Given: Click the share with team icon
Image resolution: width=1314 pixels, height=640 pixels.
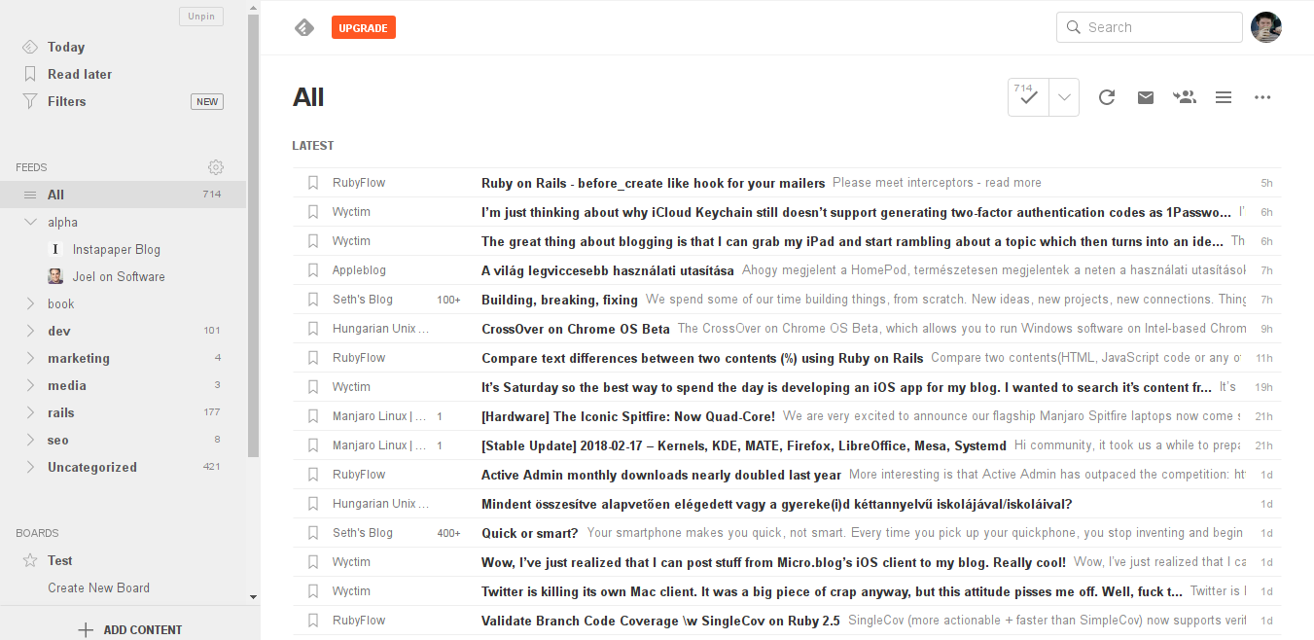Looking at the screenshot, I should pos(1184,97).
